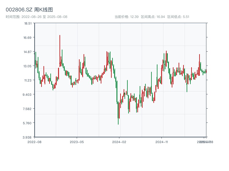This screenshot has width=229, height=171.
Task: Click the x-axis label 2022-08
Action: 34,142
